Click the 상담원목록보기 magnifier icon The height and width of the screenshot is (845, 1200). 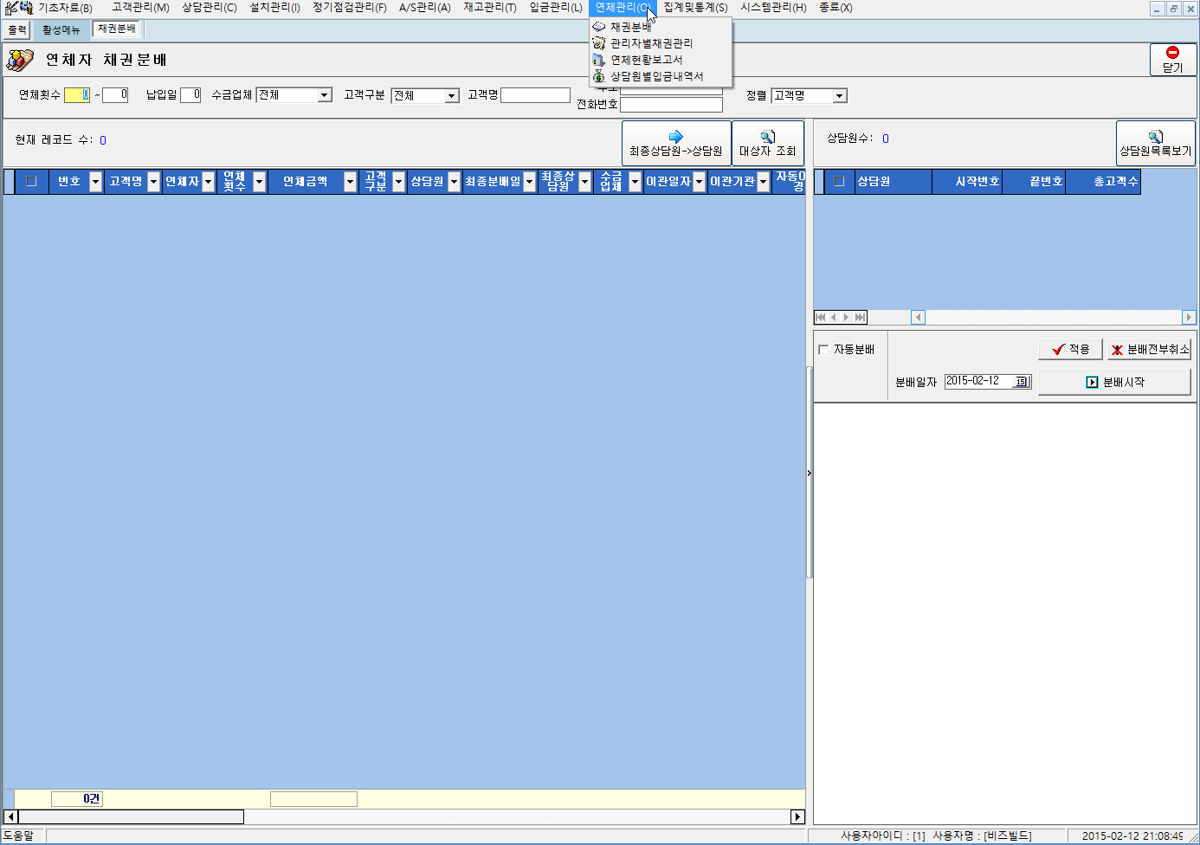tap(1155, 137)
